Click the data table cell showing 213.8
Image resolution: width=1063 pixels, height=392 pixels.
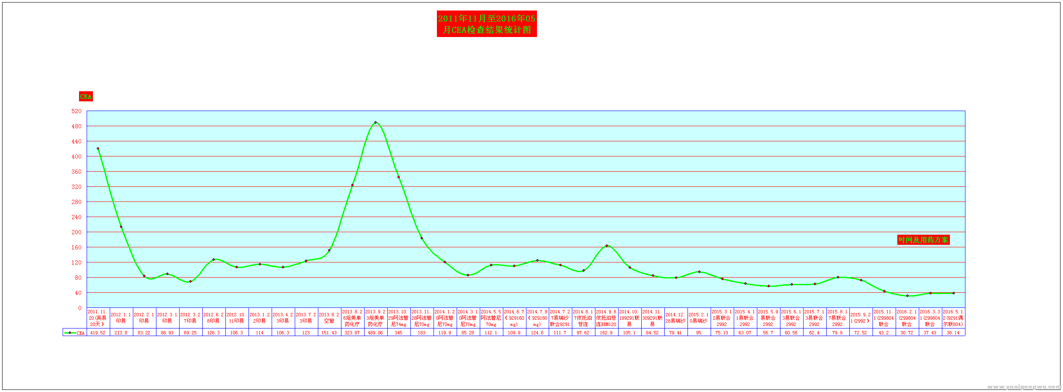[x=121, y=333]
